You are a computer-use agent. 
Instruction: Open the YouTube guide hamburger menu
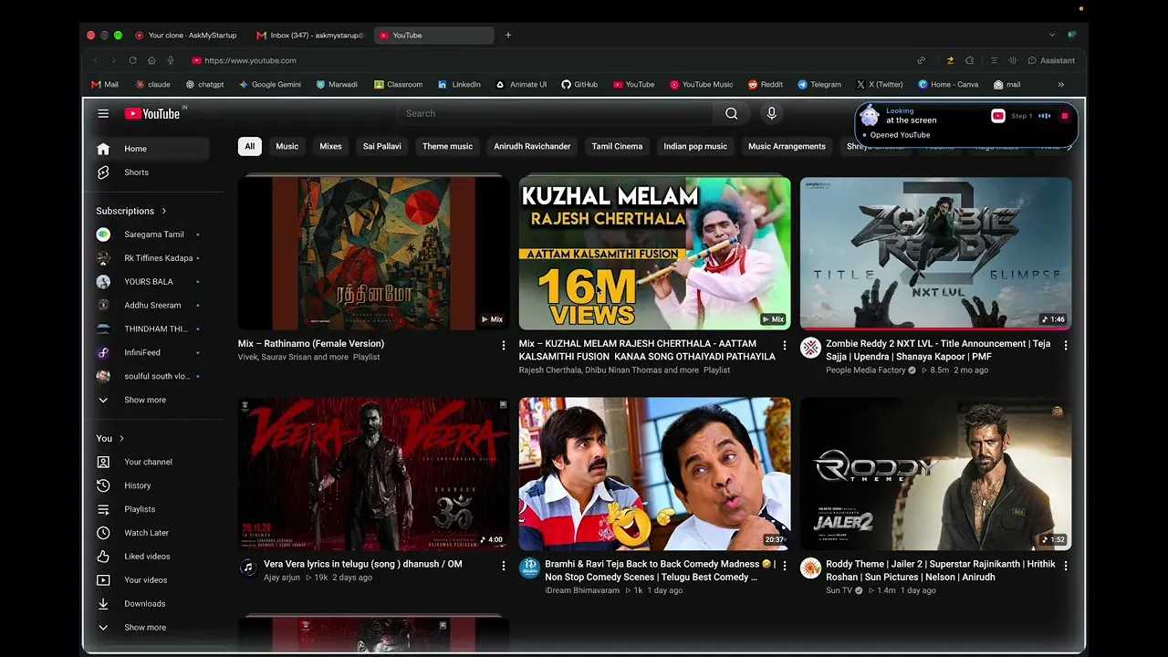[103, 113]
